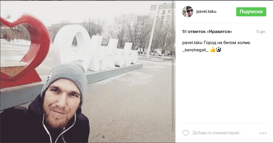Select the caption text Город на белом холме

227,43
